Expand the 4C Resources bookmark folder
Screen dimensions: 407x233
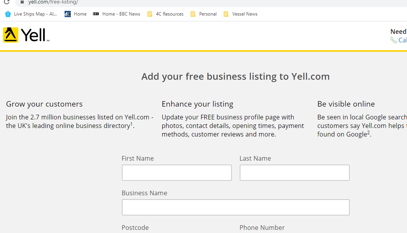[x=165, y=14]
